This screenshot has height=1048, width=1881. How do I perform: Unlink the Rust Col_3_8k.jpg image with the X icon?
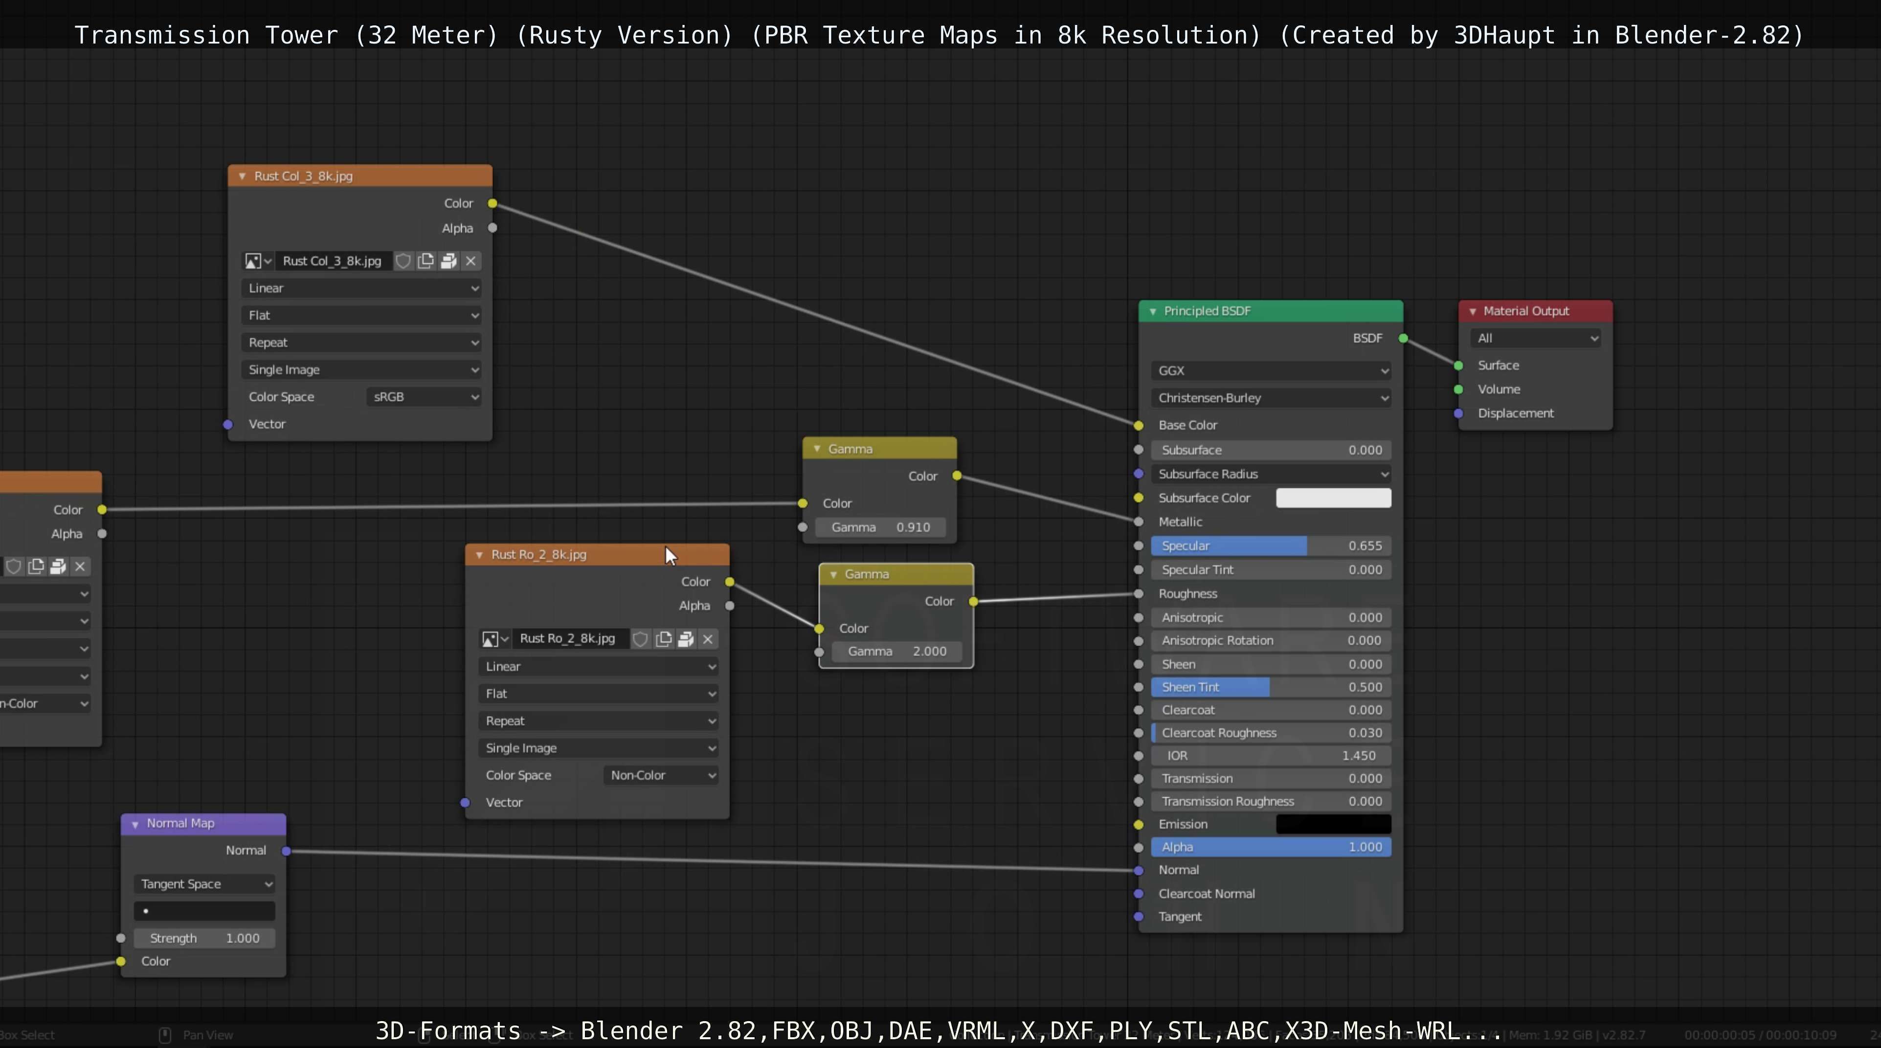pos(471,261)
